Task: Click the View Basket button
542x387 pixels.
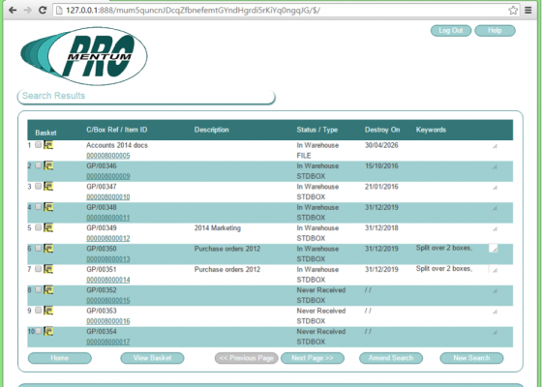Action: [x=152, y=358]
